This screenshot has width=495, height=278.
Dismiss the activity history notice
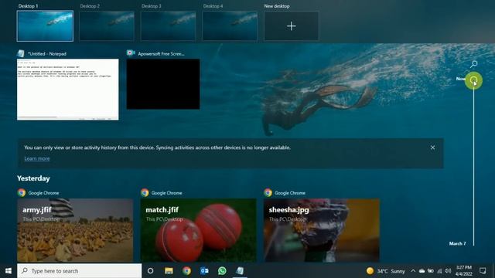(432, 147)
